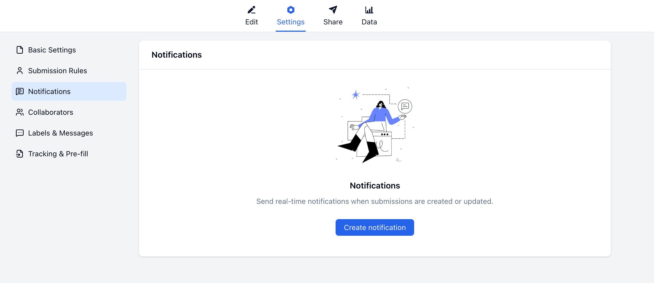Go to Submission Rules settings
This screenshot has height=283, width=654.
(x=57, y=70)
